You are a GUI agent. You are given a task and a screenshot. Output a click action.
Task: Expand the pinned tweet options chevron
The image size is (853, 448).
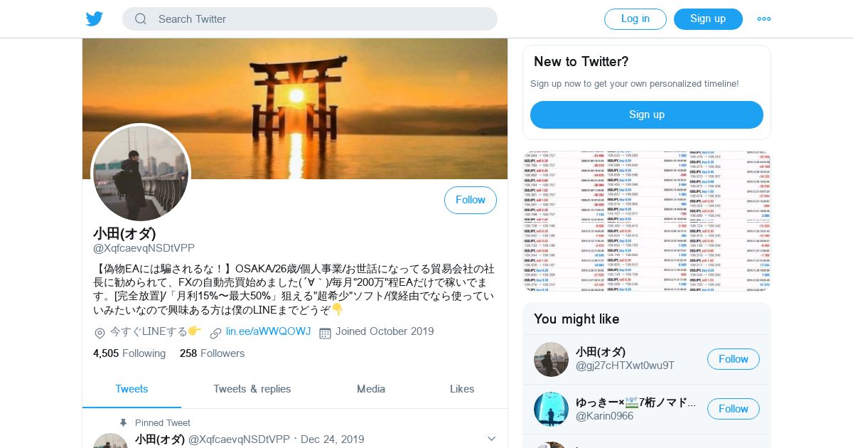click(x=491, y=439)
